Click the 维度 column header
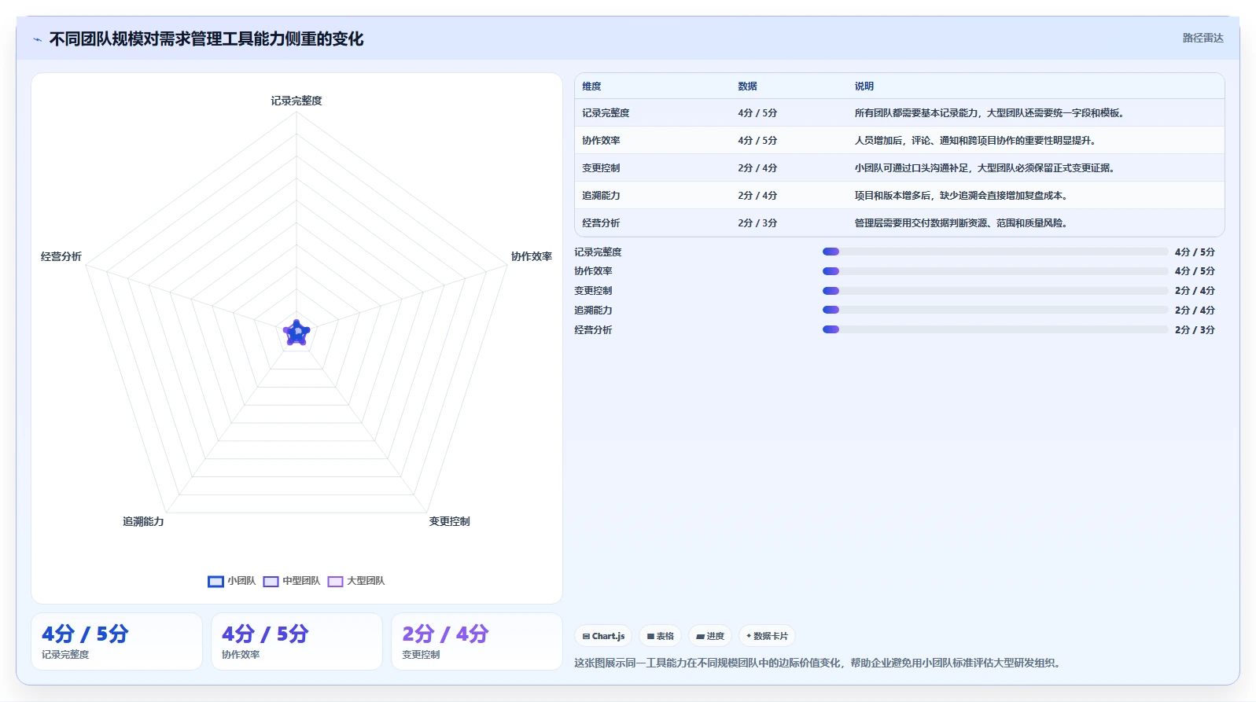 click(x=591, y=86)
